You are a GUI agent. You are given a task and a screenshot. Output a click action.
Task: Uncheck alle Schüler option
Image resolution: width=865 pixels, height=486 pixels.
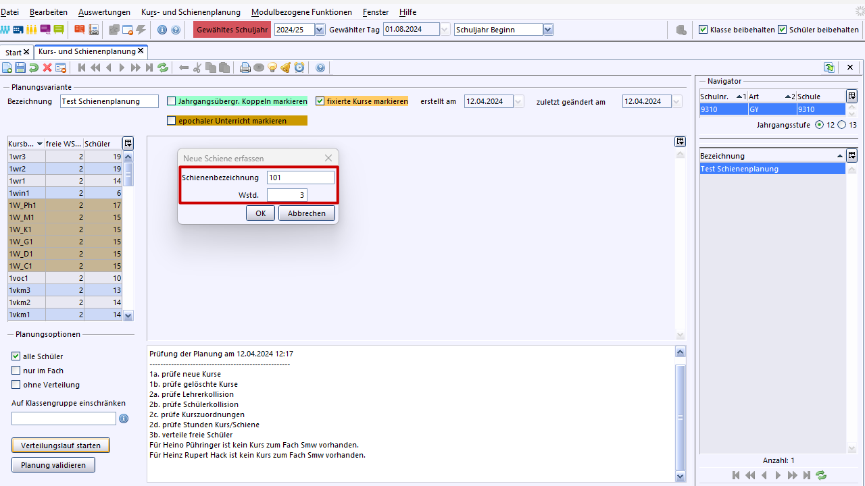(16, 356)
